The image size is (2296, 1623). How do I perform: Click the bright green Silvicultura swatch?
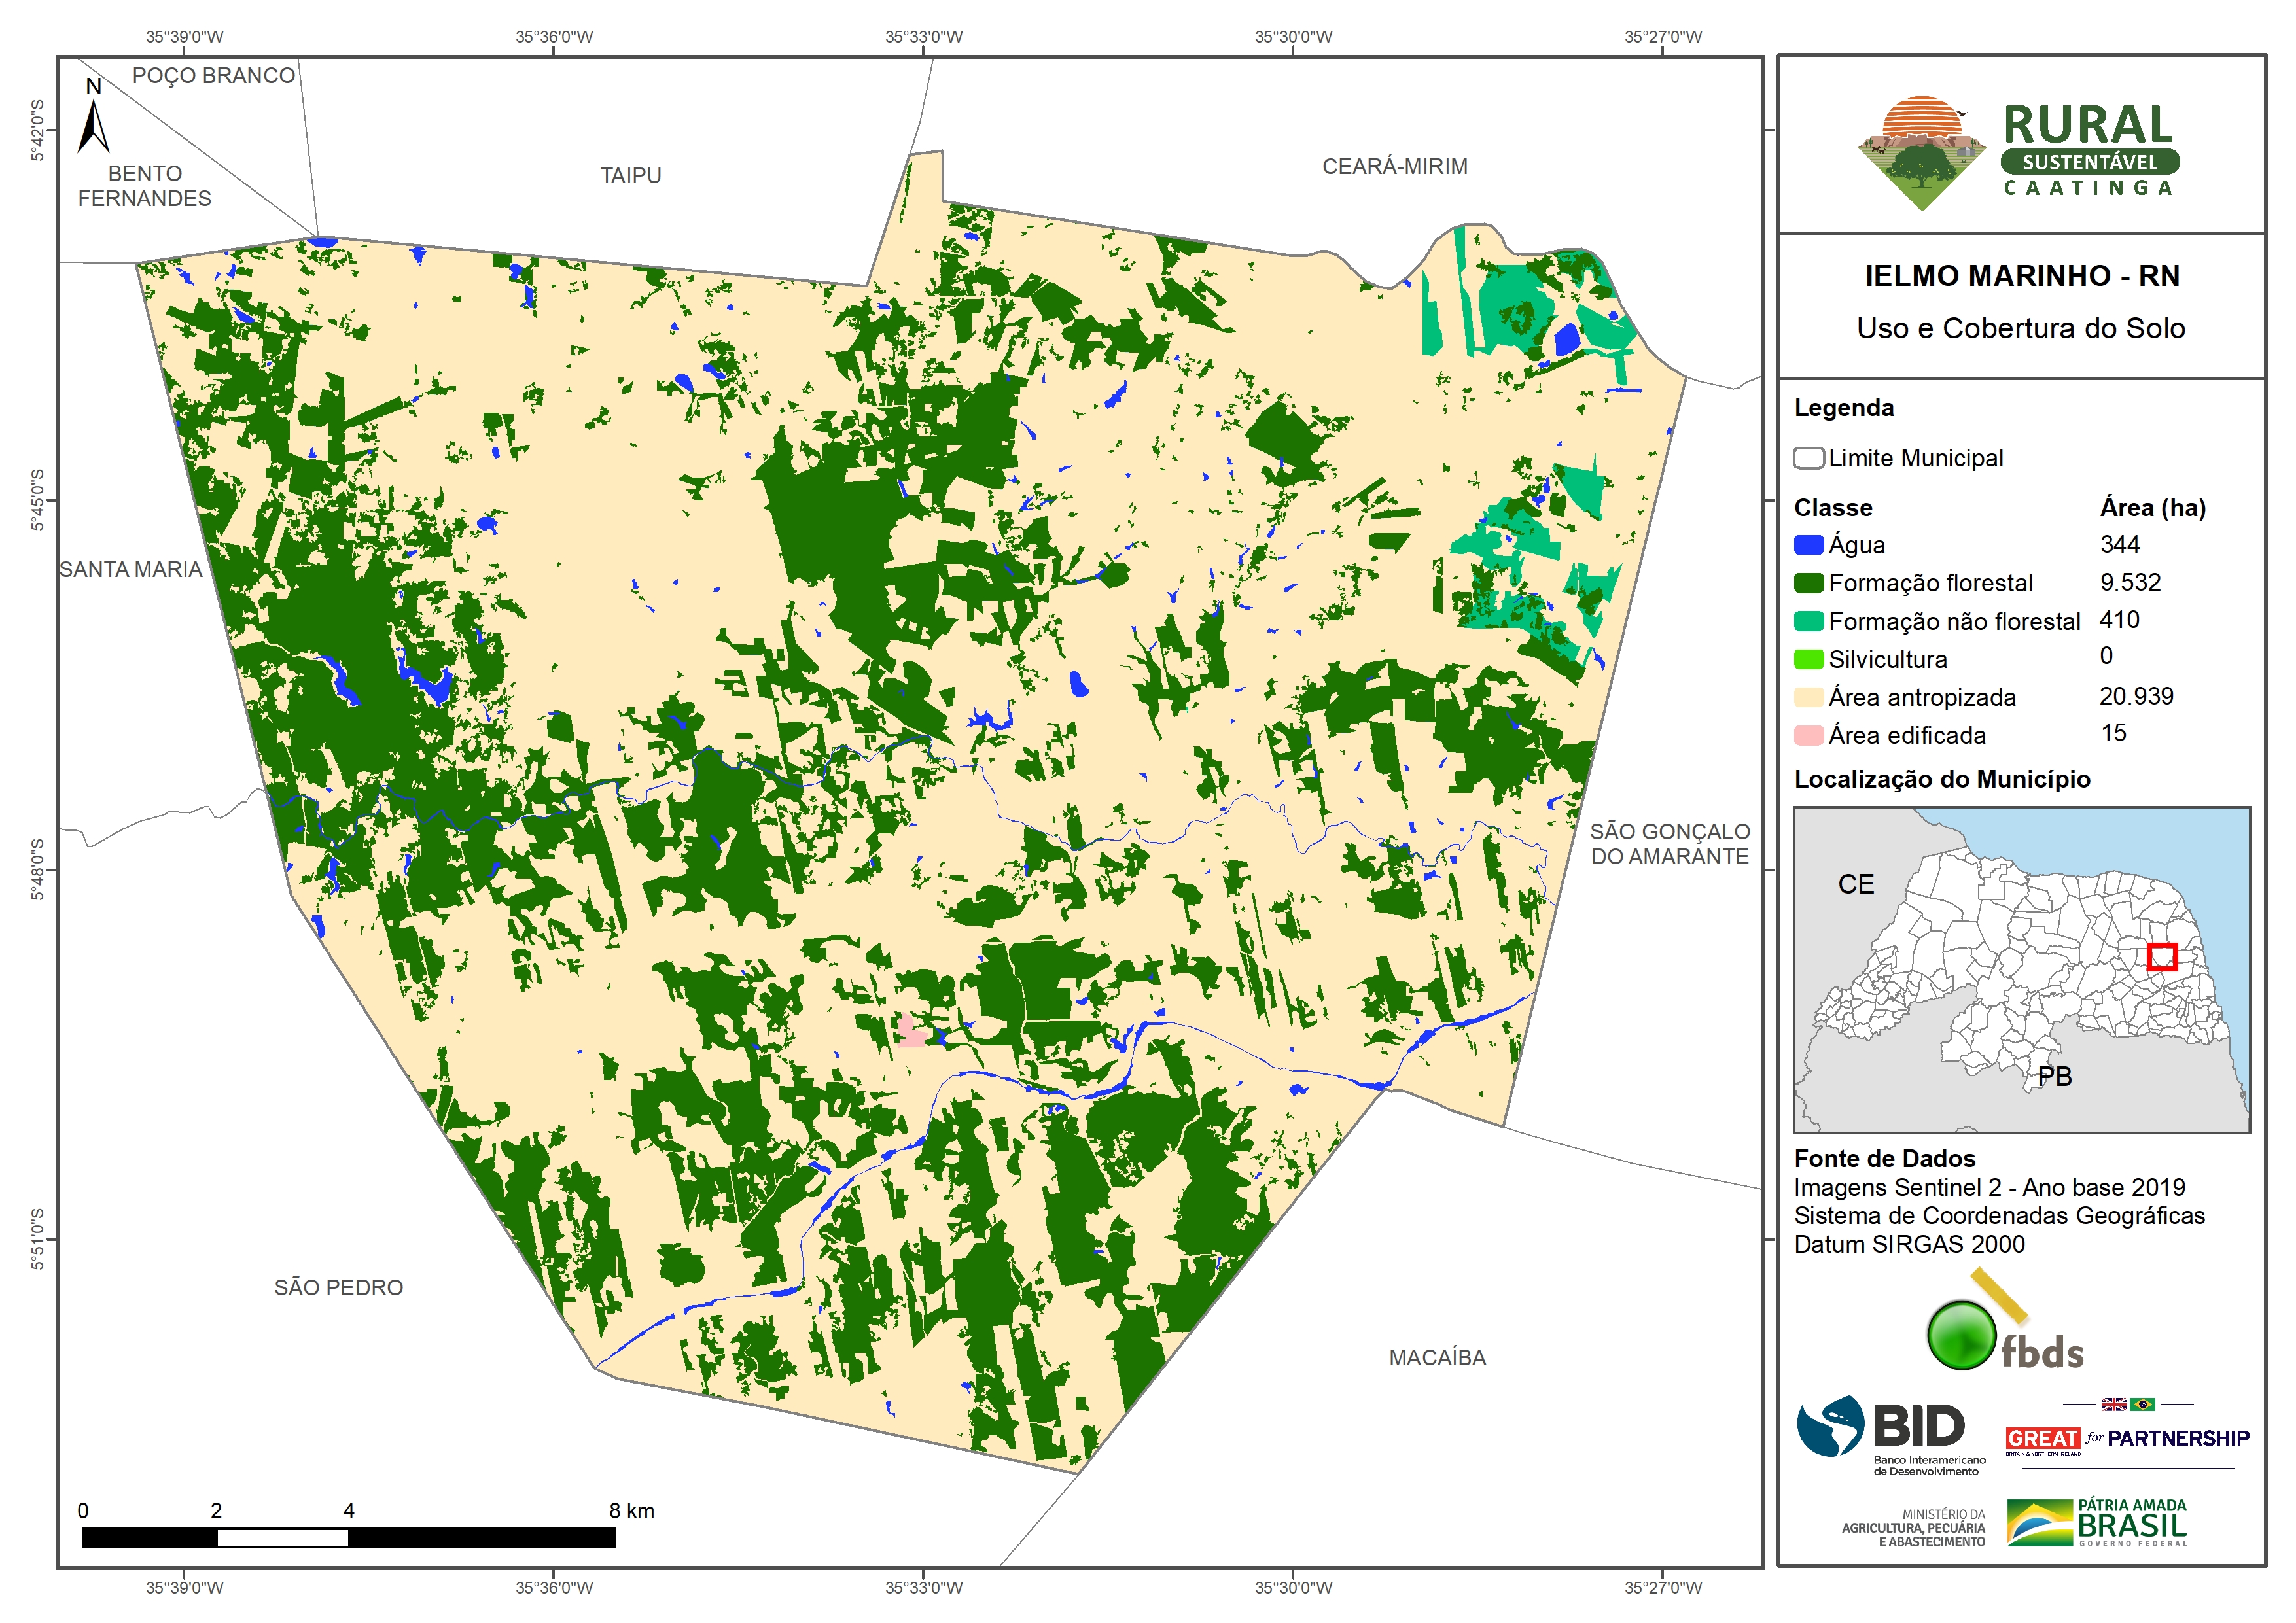pos(1808,659)
